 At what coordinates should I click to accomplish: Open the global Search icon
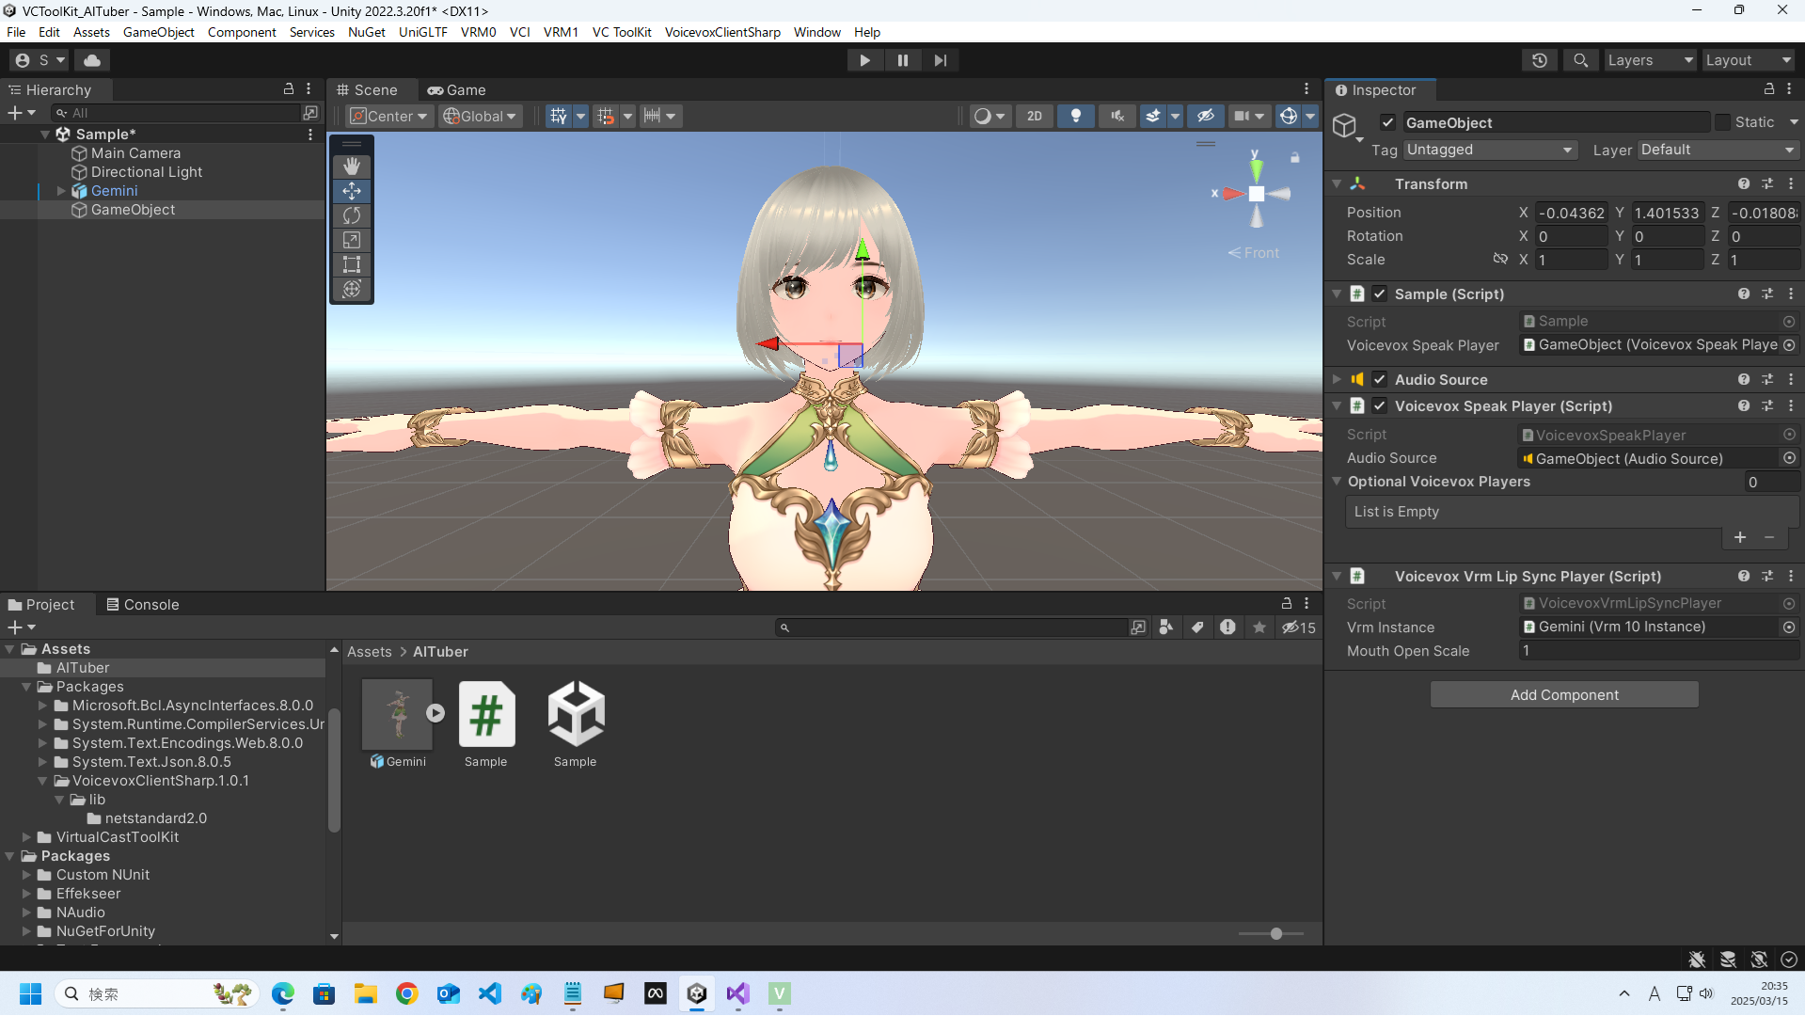[1580, 60]
